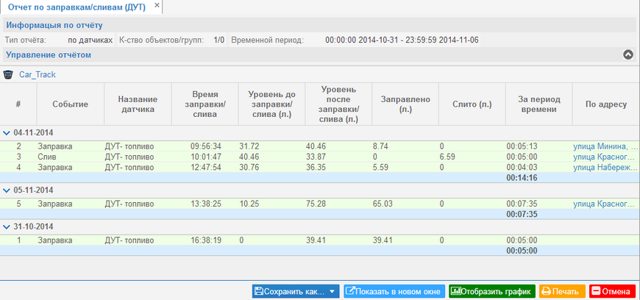The width and height of the screenshot is (640, 300).
Task: Select time cell 13:38:25
Action: click(206, 204)
